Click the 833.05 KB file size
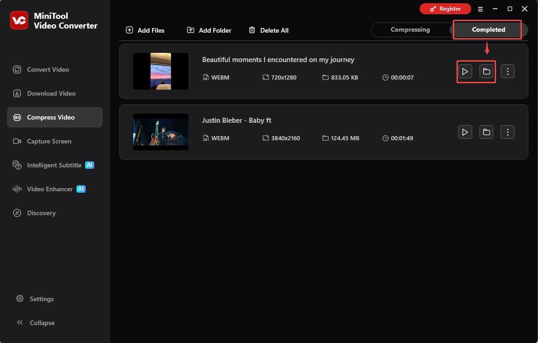 (345, 77)
